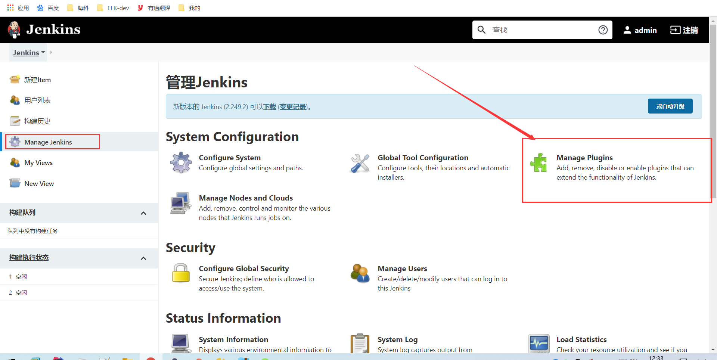Screen dimensions: 717x360
Task: Click the Load Statistics monitor icon
Action: point(539,344)
